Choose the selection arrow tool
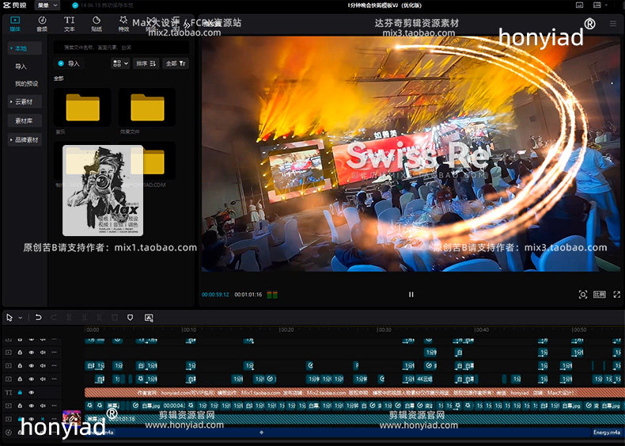Screen dimensions: 625x446 coord(9,318)
